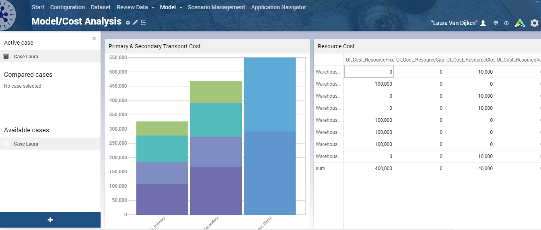Select the active case 'Case Laura' row
Screen dimensions: 541x230
click(50, 56)
